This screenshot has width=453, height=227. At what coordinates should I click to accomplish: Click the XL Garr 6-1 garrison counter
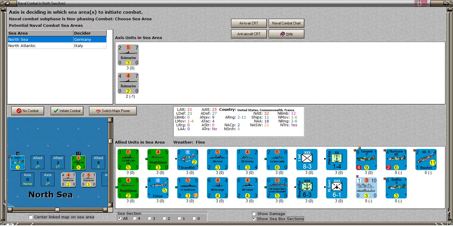point(337,188)
